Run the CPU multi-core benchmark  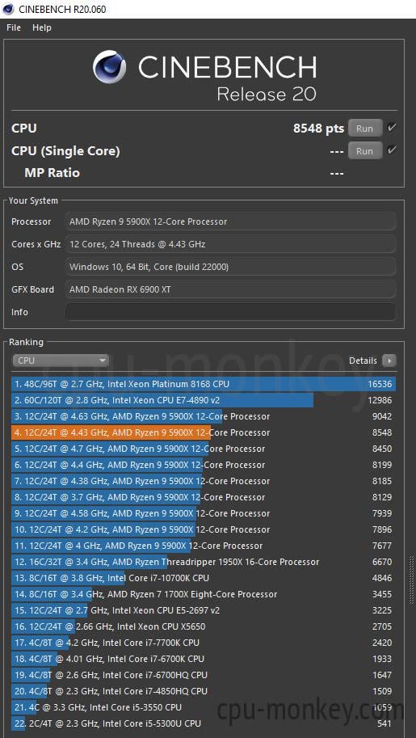364,129
